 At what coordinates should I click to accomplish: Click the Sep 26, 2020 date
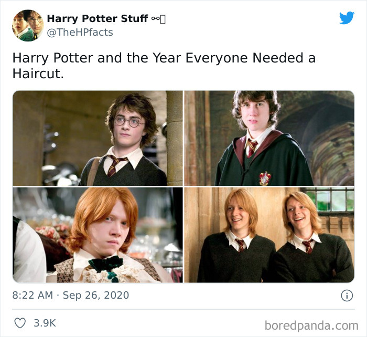[96, 295]
